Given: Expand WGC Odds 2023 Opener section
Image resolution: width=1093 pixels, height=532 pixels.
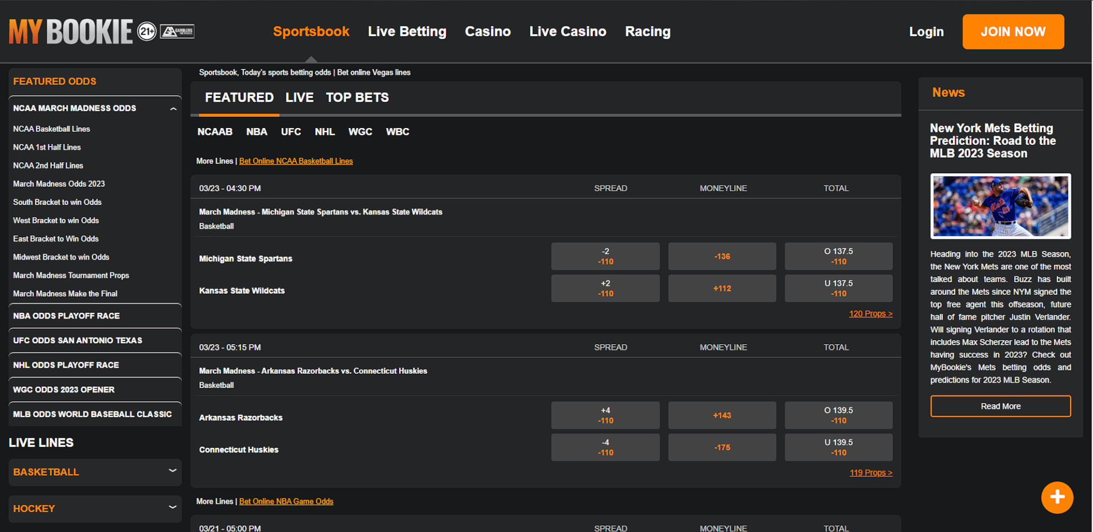Looking at the screenshot, I should (x=95, y=390).
